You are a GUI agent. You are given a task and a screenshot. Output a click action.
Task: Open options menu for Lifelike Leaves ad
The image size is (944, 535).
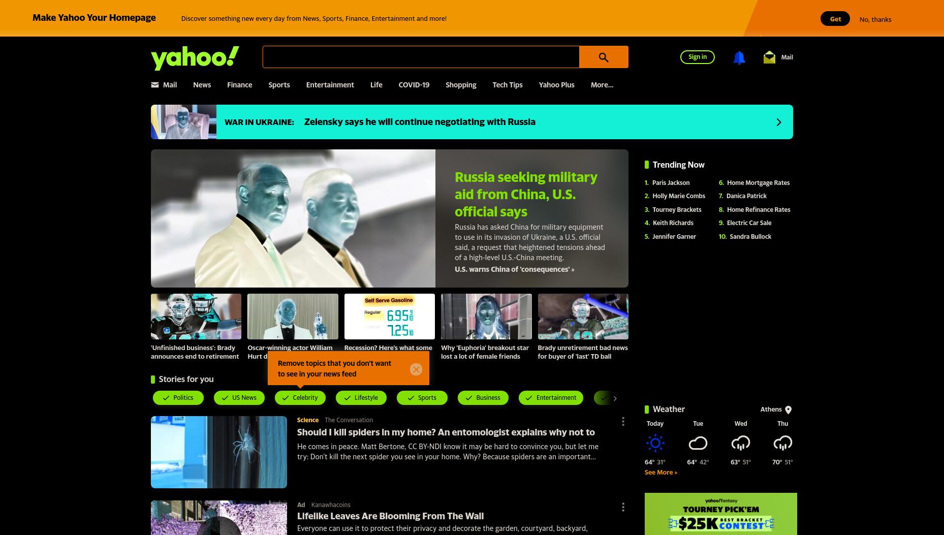point(623,507)
